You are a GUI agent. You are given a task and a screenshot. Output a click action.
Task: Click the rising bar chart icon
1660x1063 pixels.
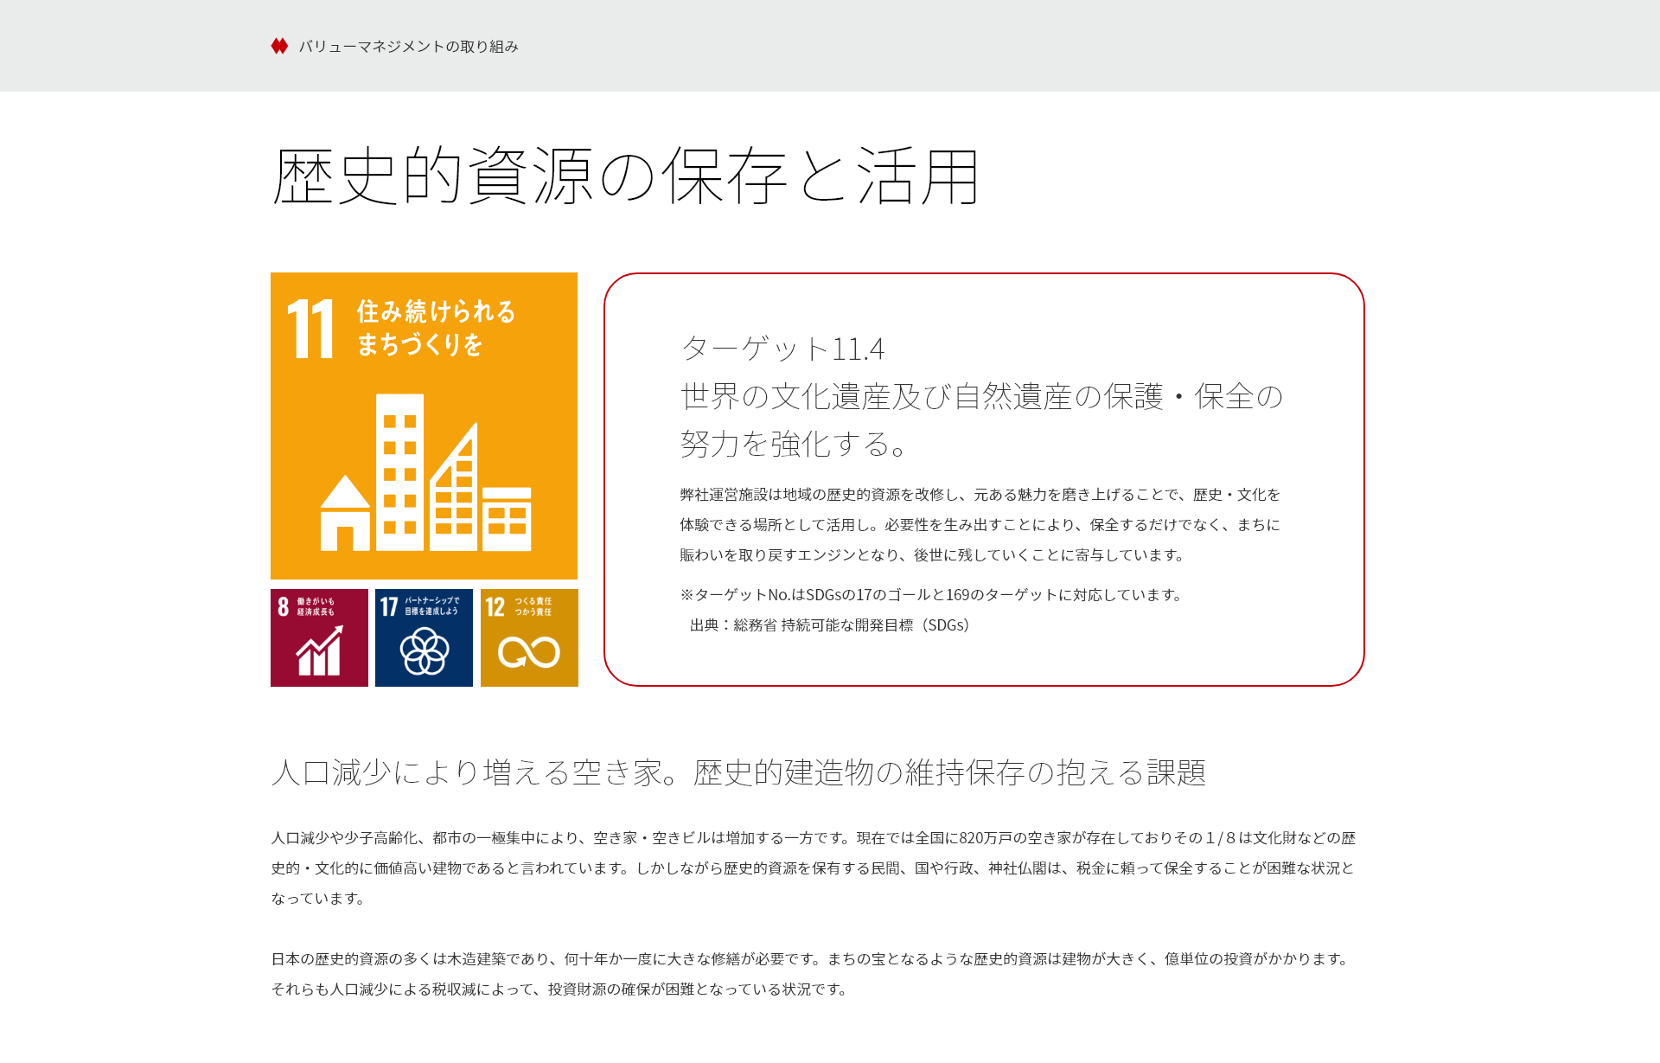click(x=319, y=651)
